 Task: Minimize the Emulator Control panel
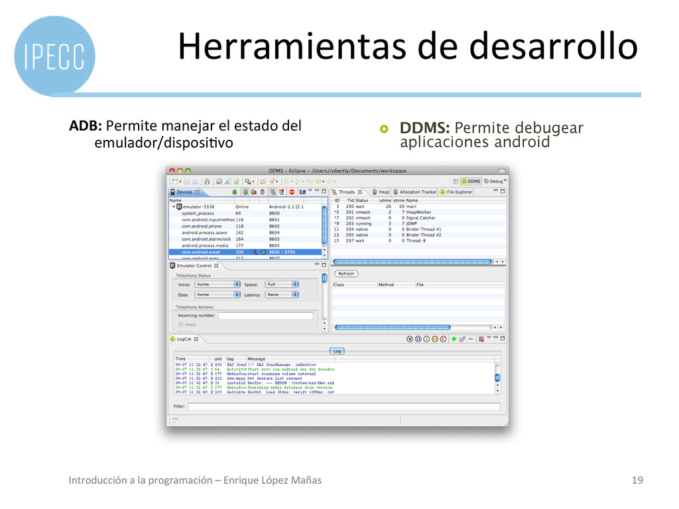[x=316, y=264]
